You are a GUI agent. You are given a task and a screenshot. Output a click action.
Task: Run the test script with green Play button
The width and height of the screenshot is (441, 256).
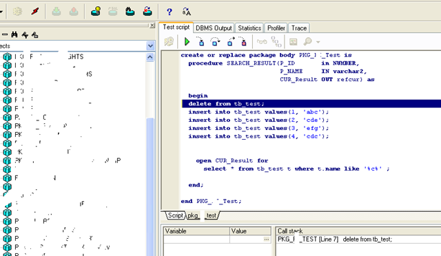pyautogui.click(x=187, y=42)
